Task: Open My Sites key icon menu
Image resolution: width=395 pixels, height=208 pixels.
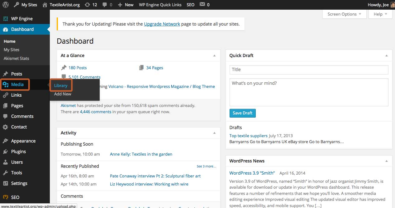Action: (17, 5)
